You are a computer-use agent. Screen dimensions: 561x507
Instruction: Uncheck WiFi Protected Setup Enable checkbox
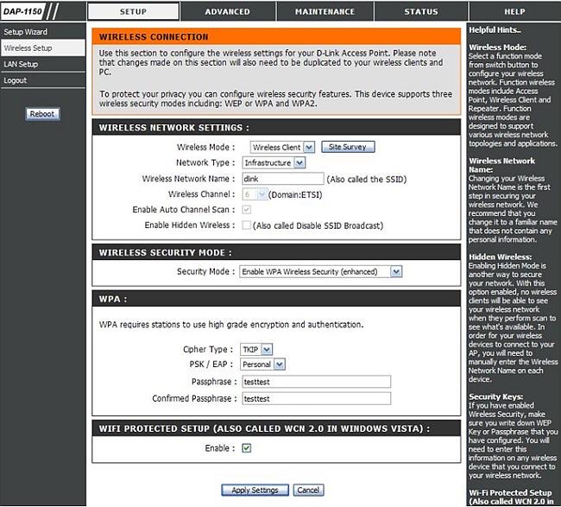[x=247, y=448]
